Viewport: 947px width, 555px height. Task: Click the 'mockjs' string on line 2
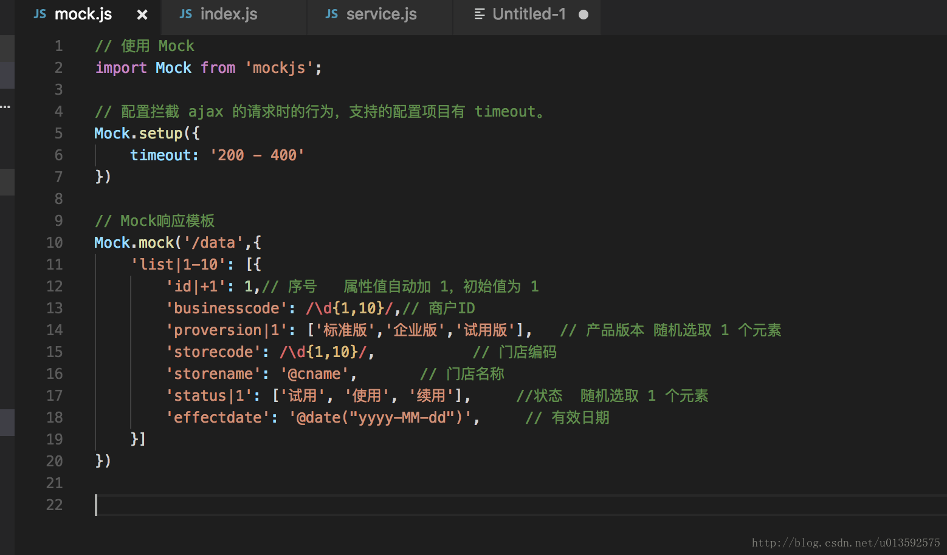click(x=279, y=68)
